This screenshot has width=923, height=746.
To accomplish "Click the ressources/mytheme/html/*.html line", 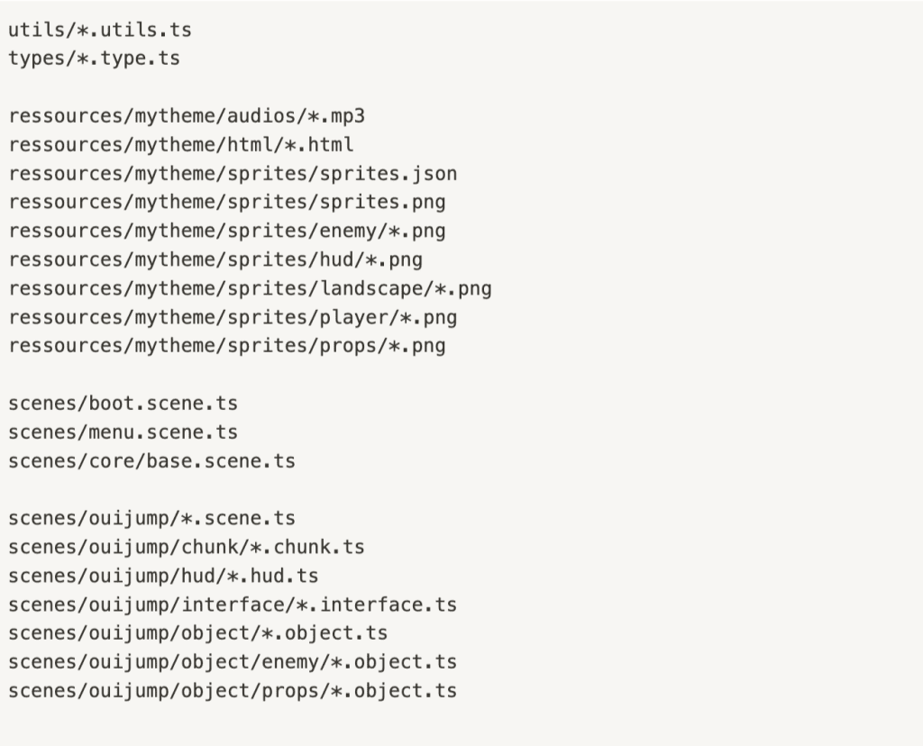I will (x=181, y=145).
